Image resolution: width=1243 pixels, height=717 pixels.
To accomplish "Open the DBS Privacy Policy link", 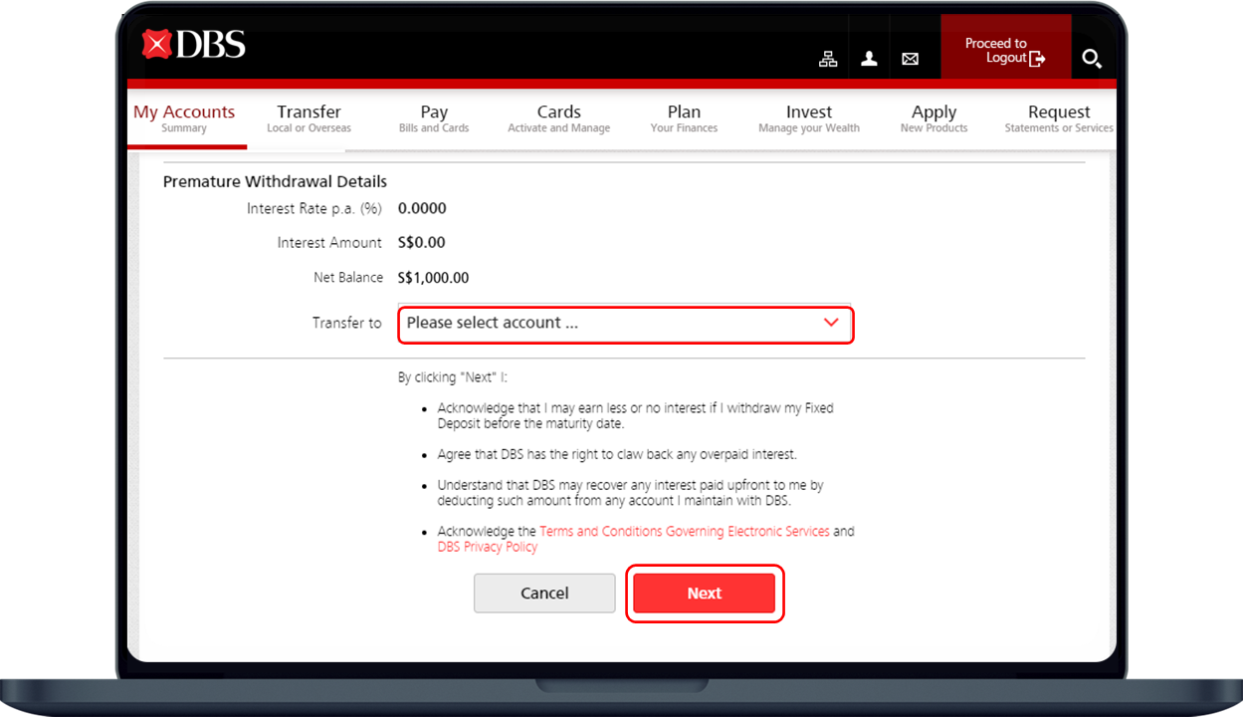I will point(487,547).
